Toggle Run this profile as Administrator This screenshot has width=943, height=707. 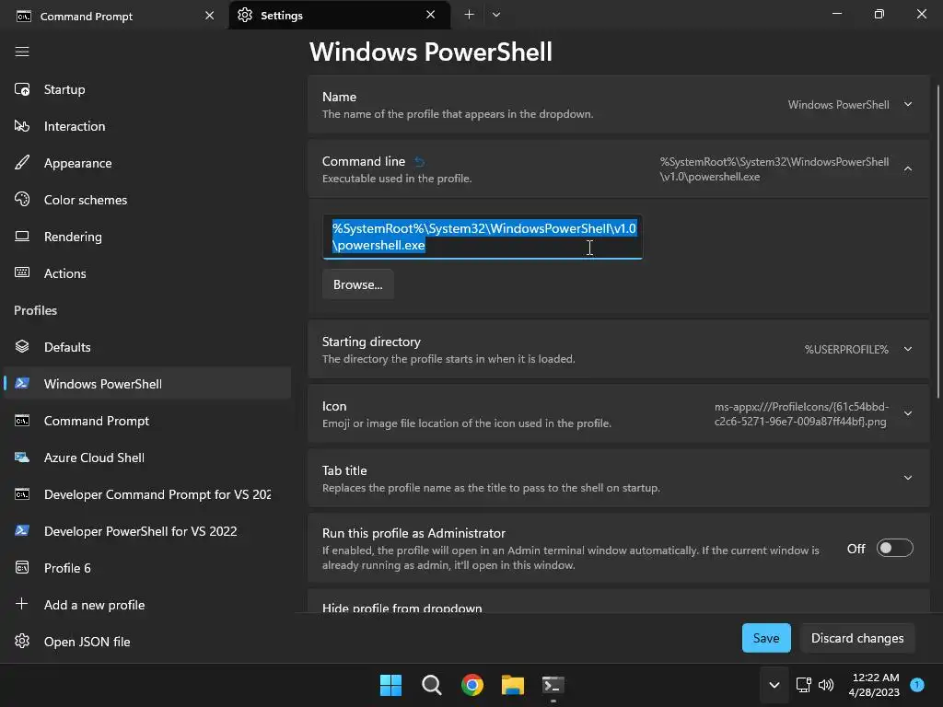(x=895, y=549)
